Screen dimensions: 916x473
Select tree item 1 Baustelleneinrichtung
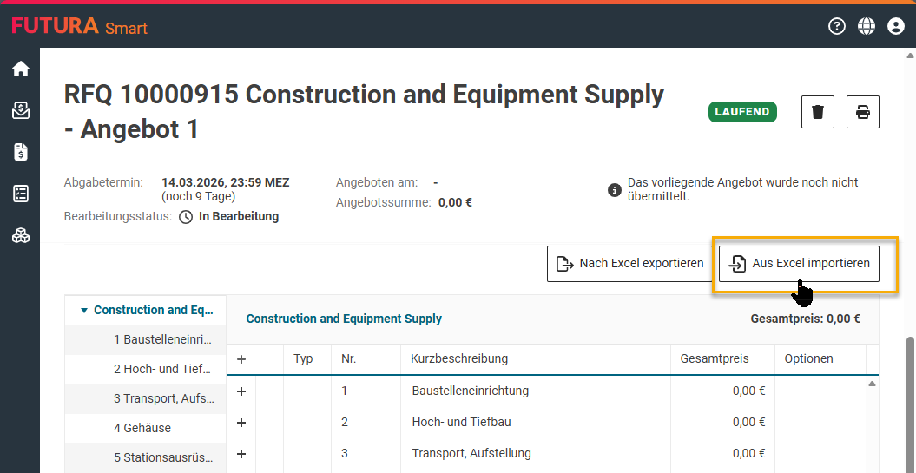click(162, 339)
